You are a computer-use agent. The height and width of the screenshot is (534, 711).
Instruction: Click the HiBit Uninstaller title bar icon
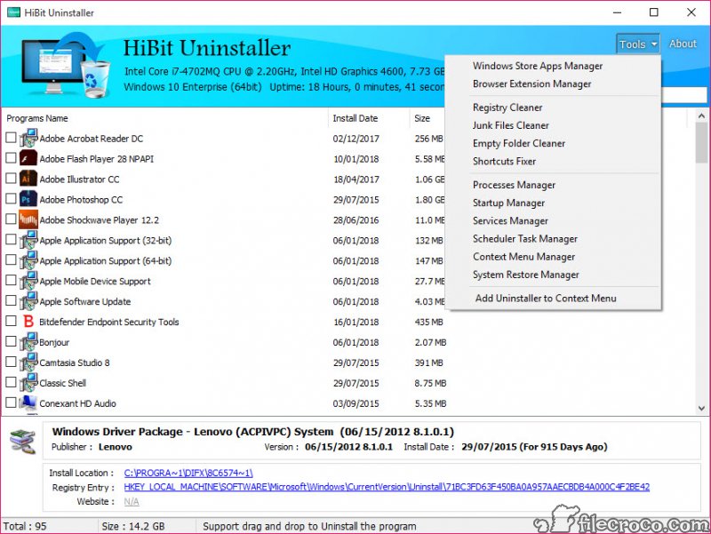click(13, 12)
